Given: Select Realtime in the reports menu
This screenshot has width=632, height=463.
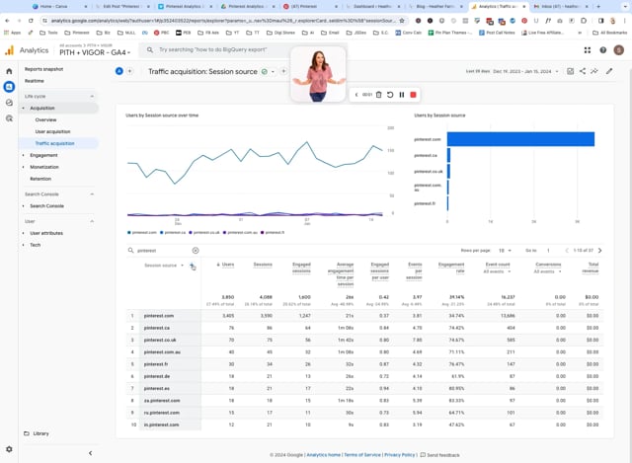Looking at the screenshot, I should (x=35, y=81).
